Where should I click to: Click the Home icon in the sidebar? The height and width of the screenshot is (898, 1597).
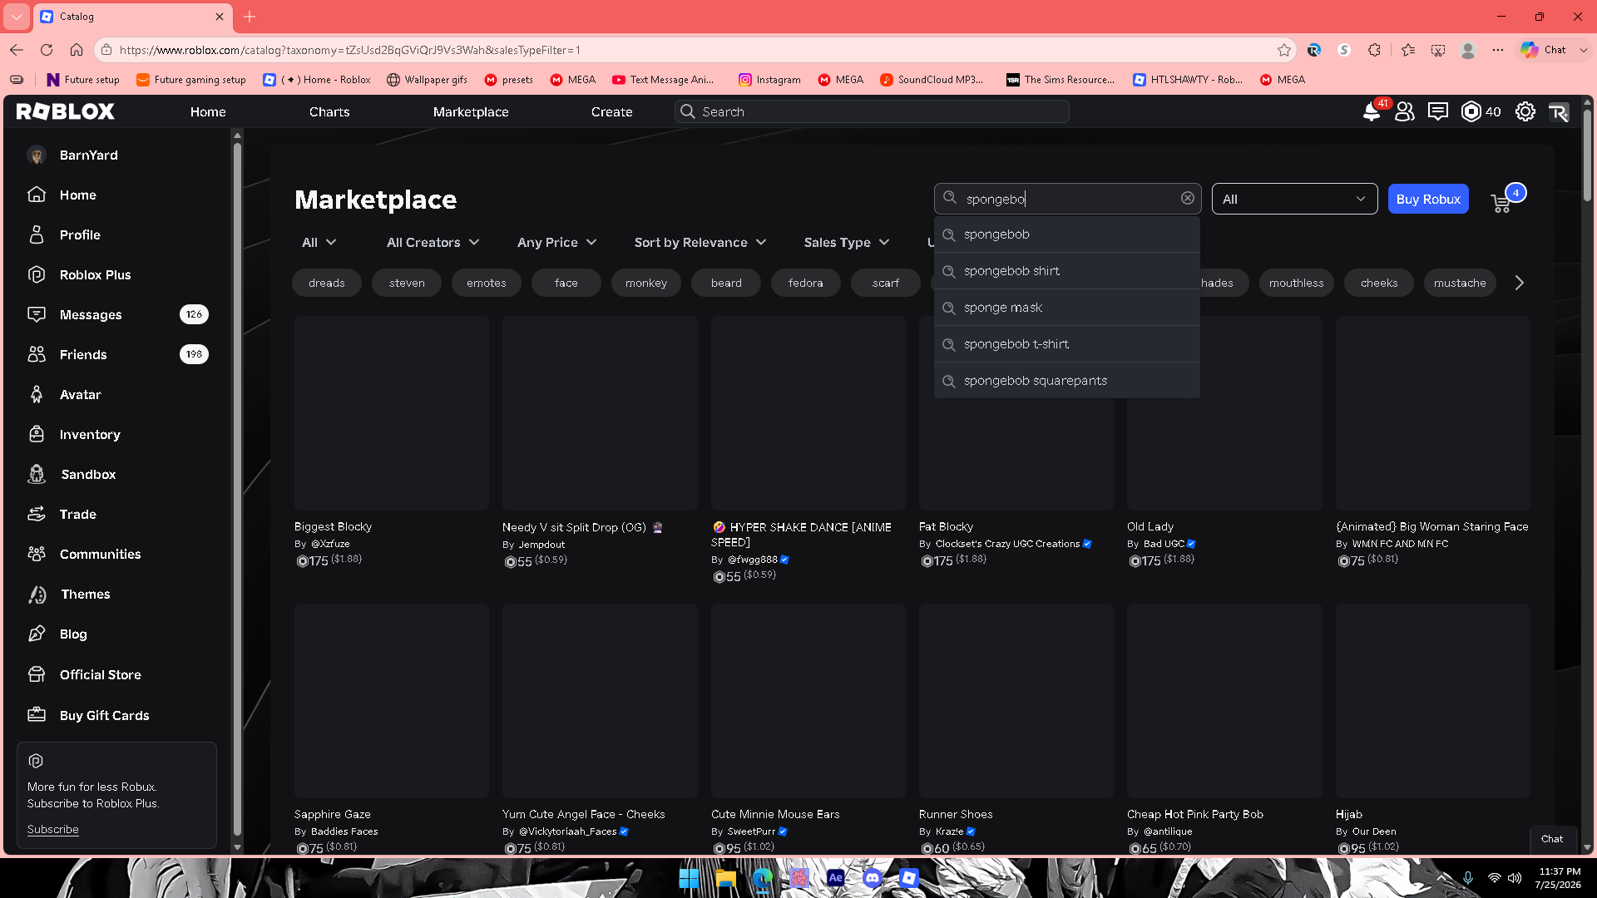tap(37, 195)
